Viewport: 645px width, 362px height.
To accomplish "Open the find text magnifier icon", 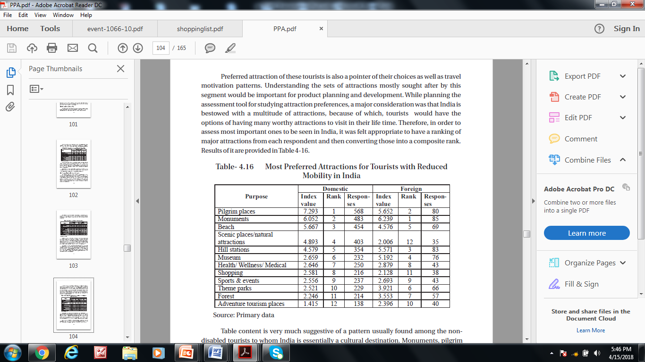I will tap(93, 48).
